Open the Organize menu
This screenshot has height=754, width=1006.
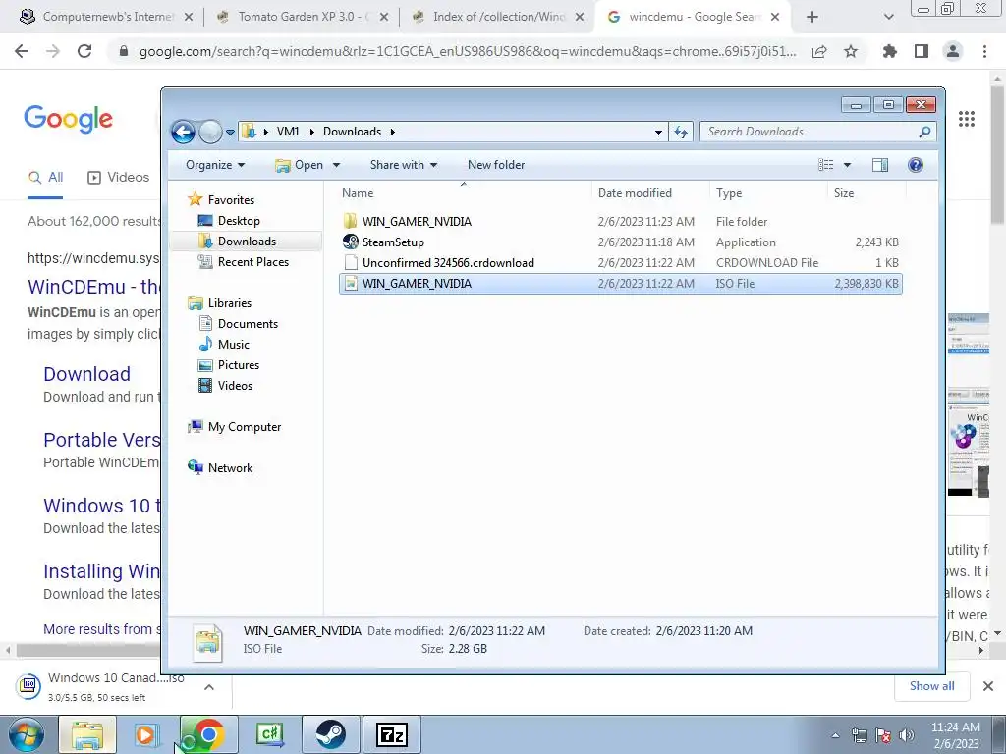pyautogui.click(x=215, y=165)
